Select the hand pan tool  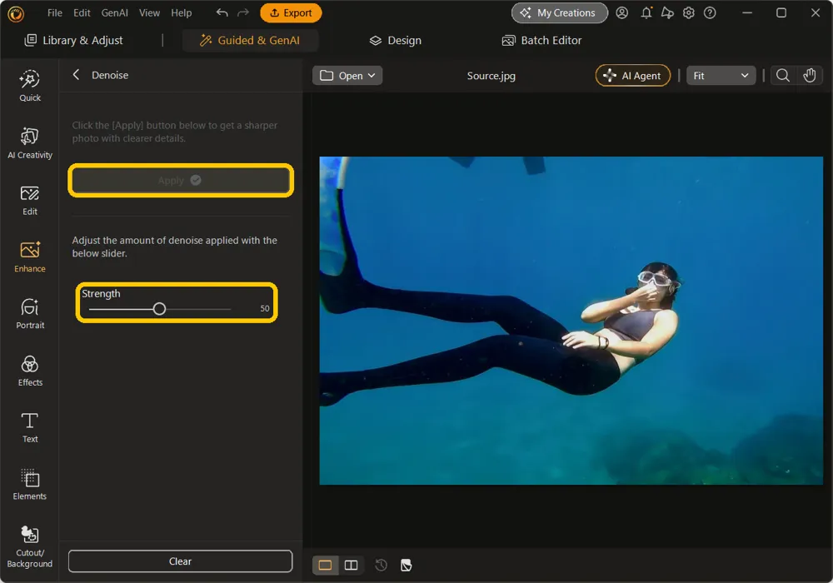tap(810, 76)
